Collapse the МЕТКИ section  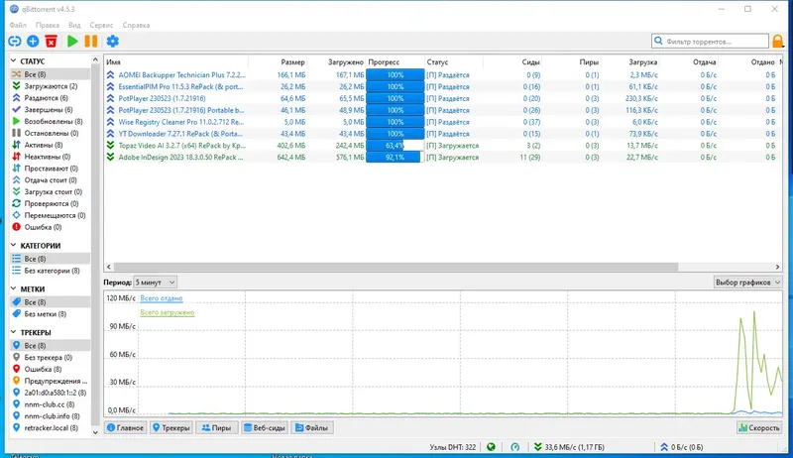point(14,288)
